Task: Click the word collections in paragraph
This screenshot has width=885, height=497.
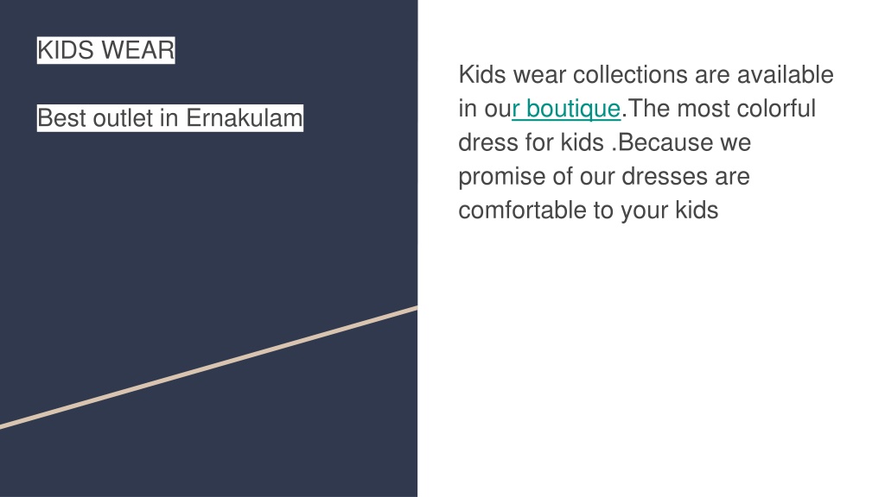Action: [x=630, y=75]
